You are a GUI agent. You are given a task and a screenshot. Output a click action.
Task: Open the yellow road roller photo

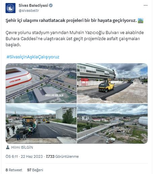(112, 83)
